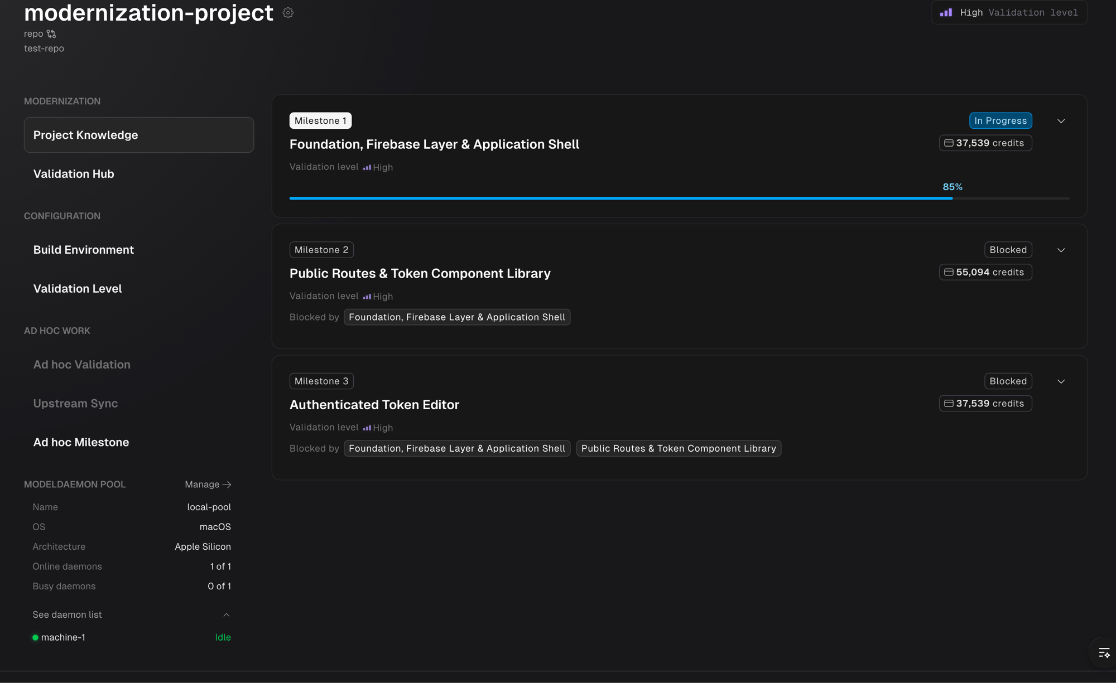Expand Milestone 3 card chevron

tap(1061, 381)
